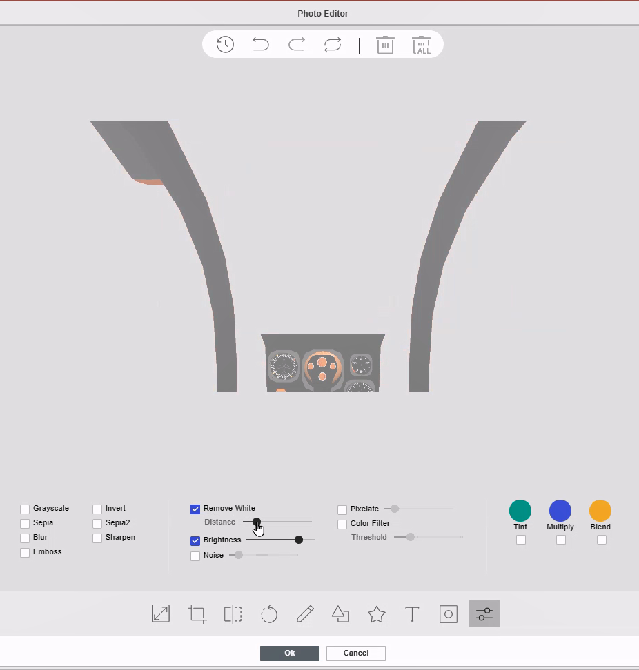Click the Pixelate slider handle

[x=395, y=509]
